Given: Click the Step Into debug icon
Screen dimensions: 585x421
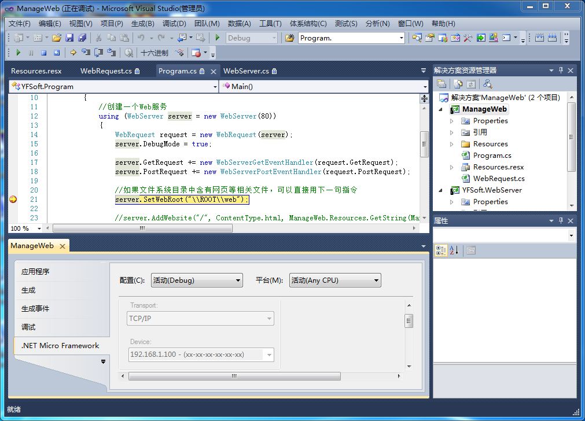Looking at the screenshot, I should point(86,53).
